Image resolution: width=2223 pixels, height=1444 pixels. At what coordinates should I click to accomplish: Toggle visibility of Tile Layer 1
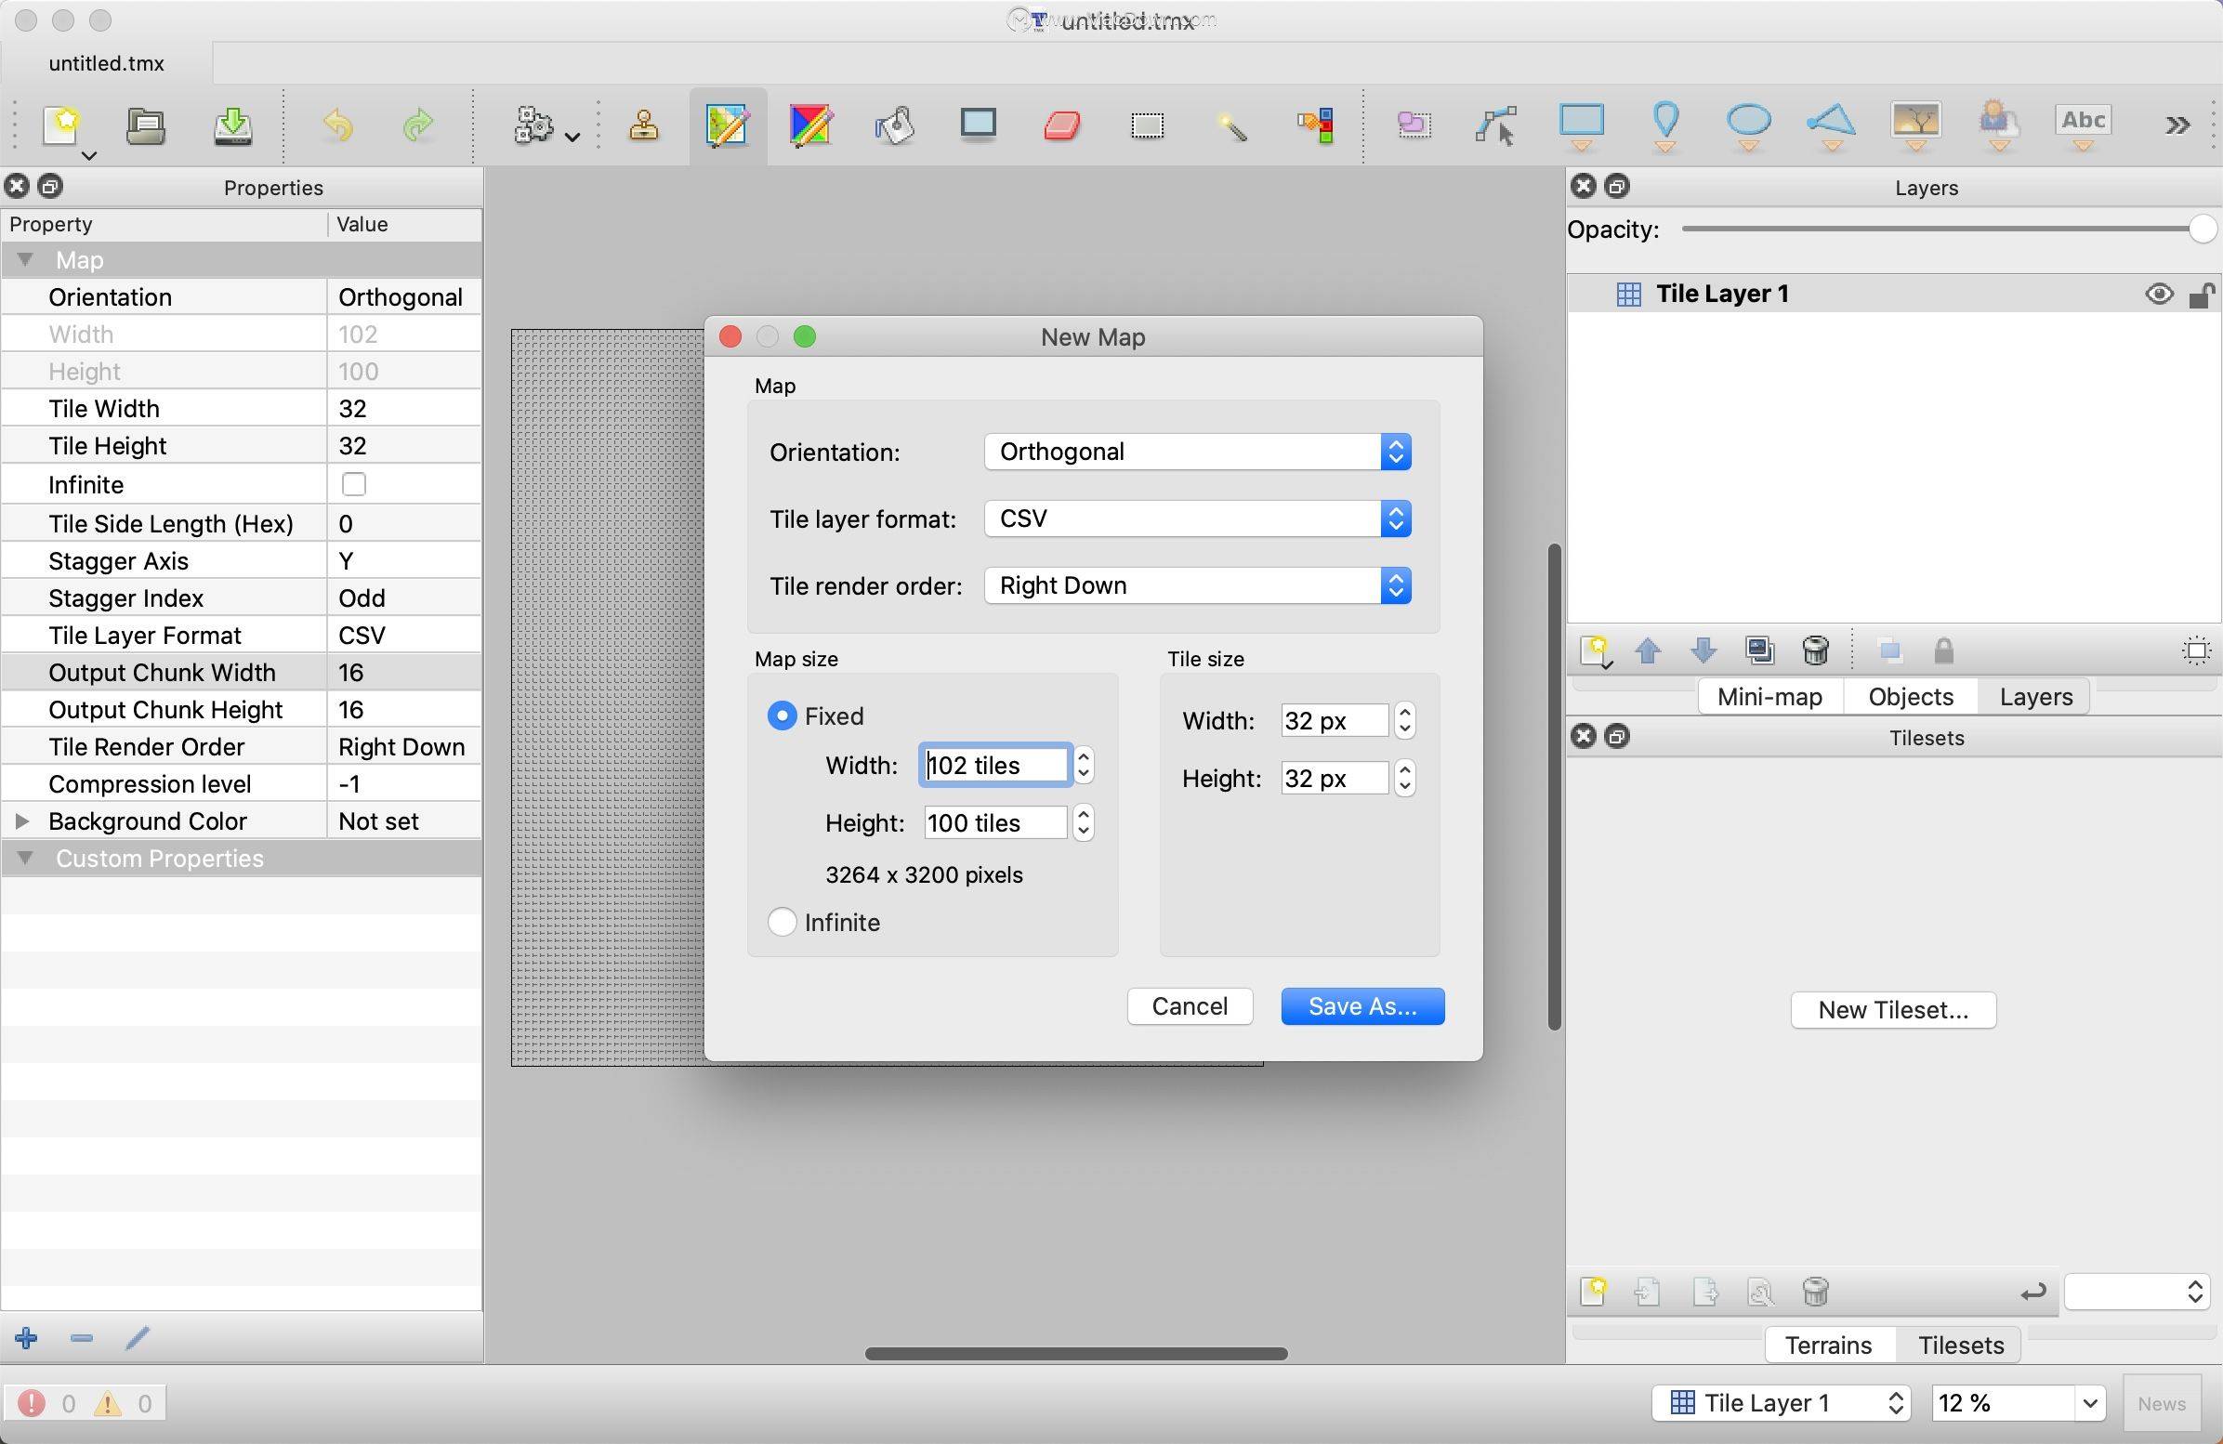(x=2162, y=294)
